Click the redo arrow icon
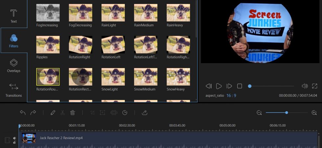The width and height of the screenshot is (322, 148). [x=33, y=112]
